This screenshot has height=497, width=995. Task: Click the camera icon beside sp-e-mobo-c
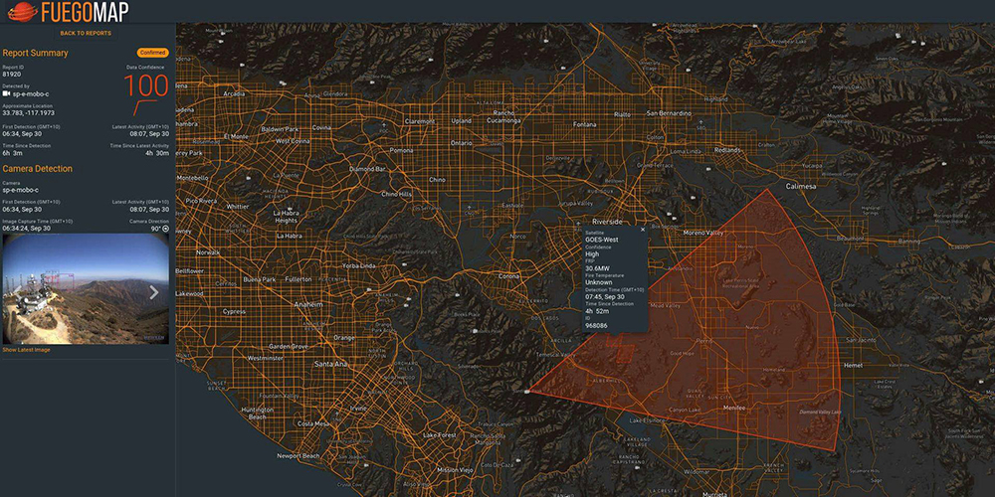(x=6, y=93)
